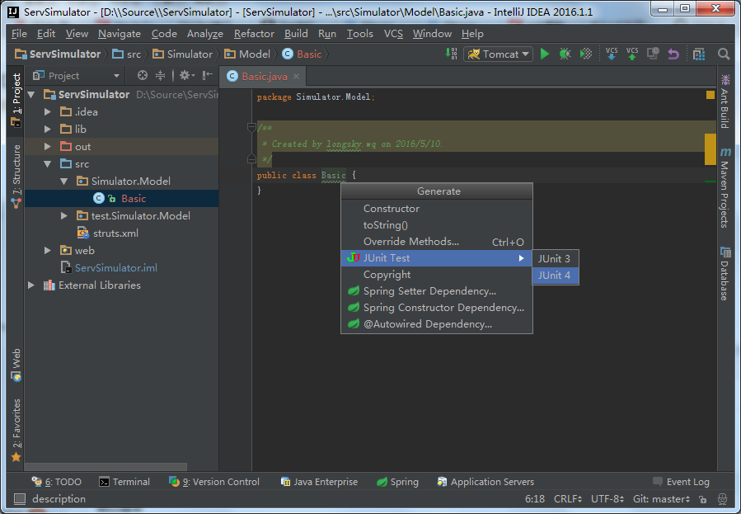Open the Analyze menu

(x=204, y=34)
